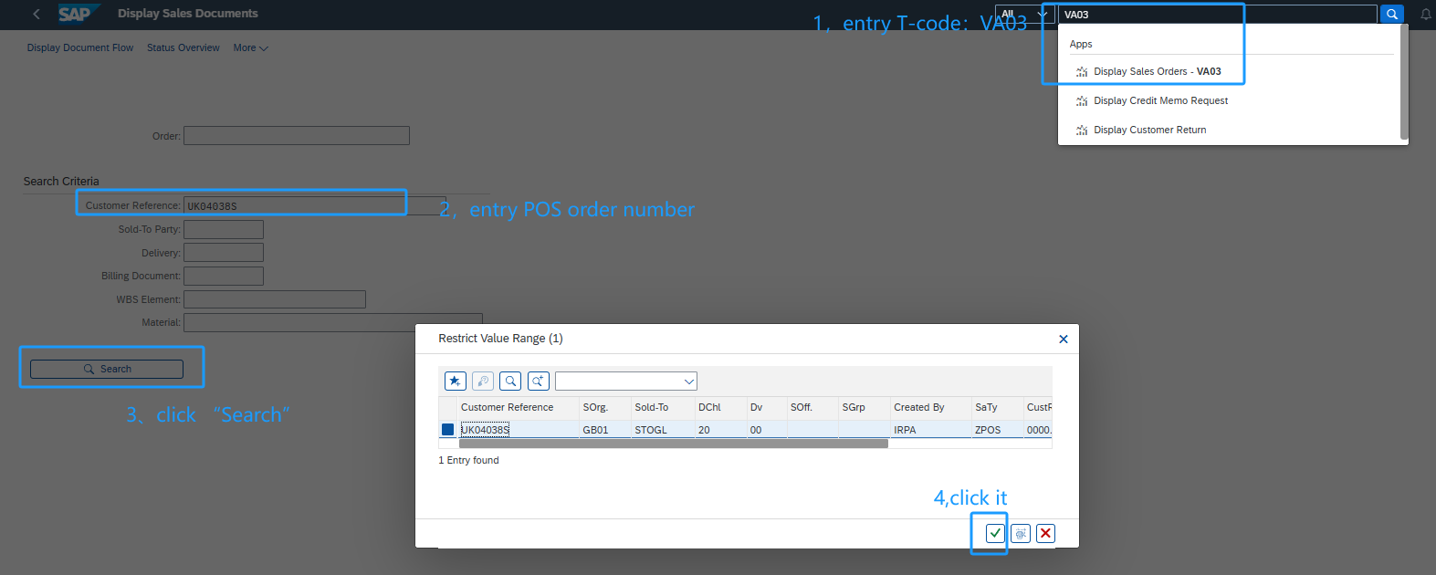Screen dimensions: 1436x575
Task: Click the blue search button in header
Action: [x=1391, y=15]
